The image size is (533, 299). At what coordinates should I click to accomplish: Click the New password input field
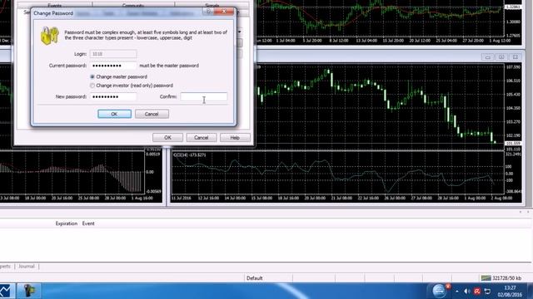[113, 96]
